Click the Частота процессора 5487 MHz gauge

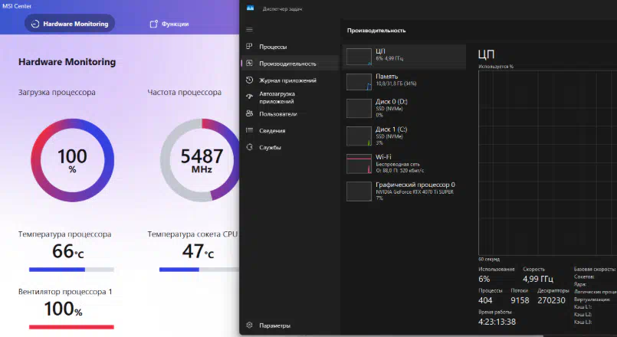coord(200,160)
